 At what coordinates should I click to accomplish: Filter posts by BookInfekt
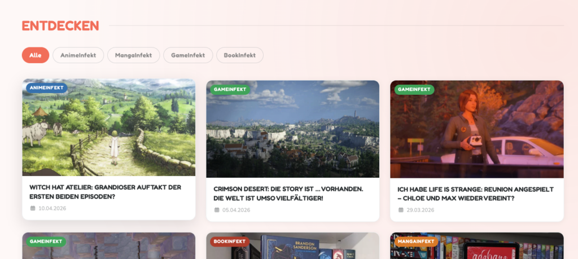(x=240, y=55)
